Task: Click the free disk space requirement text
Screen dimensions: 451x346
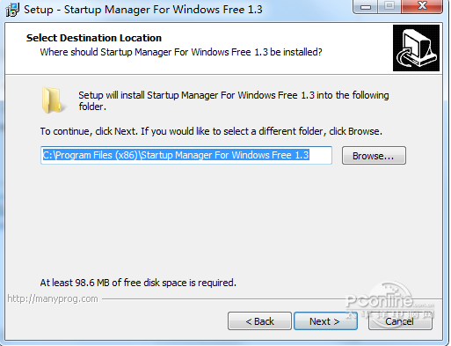Action: (x=138, y=283)
